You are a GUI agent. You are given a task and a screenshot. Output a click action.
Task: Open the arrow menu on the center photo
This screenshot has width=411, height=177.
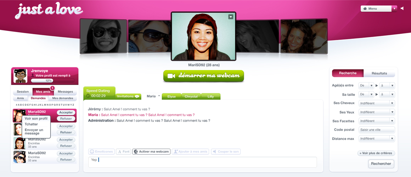pos(231,17)
